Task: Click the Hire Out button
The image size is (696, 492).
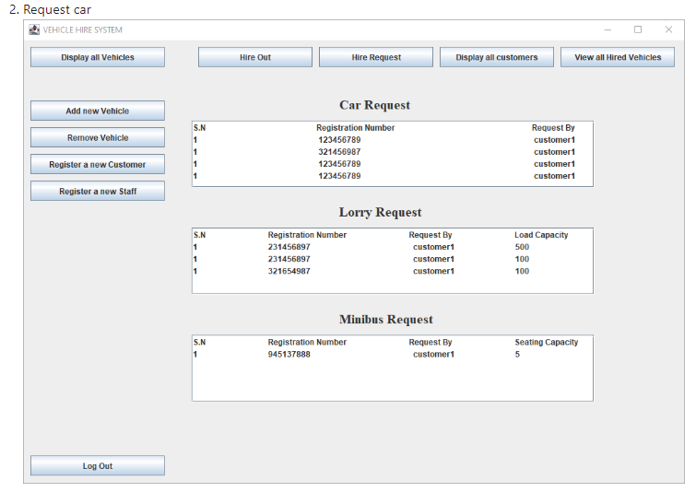Action: tap(255, 57)
